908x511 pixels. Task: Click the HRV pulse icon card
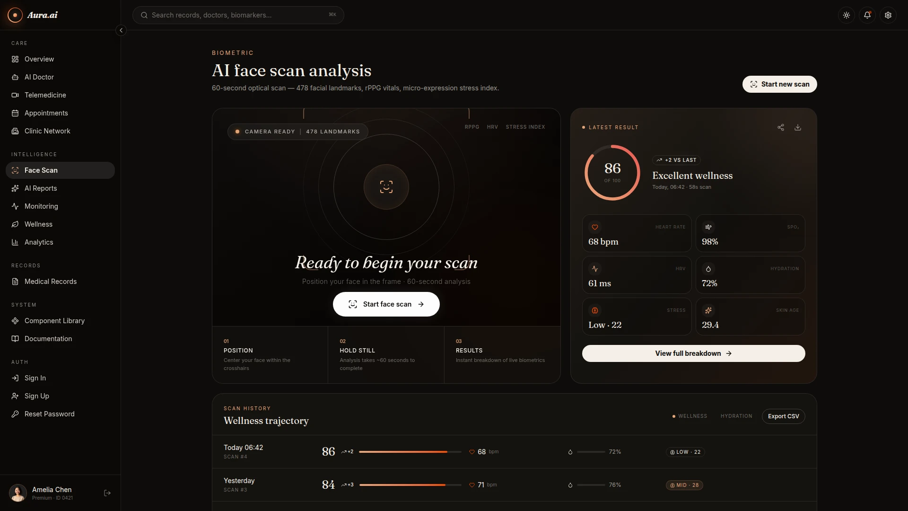click(595, 269)
